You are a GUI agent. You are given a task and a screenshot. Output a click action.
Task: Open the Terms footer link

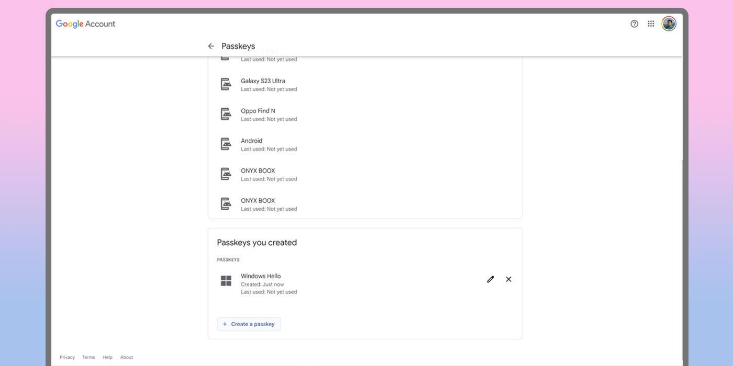[x=88, y=358]
